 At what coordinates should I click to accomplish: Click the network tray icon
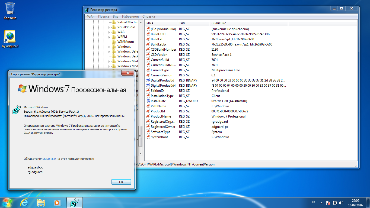[x=335, y=203]
